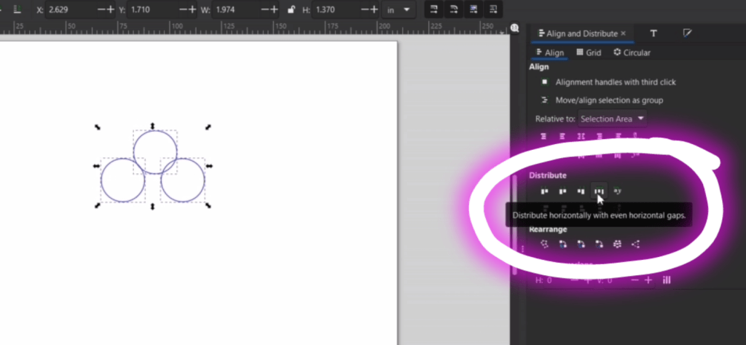
Task: Click the first Rearrange icon
Action: [543, 245]
